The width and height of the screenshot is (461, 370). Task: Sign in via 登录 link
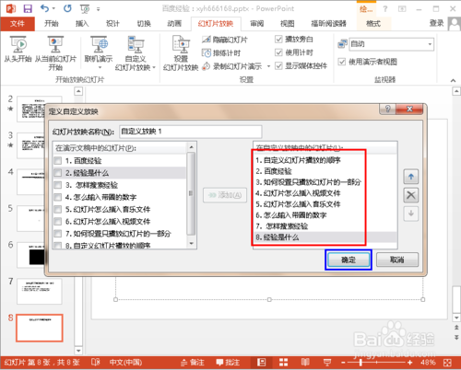[x=437, y=23]
